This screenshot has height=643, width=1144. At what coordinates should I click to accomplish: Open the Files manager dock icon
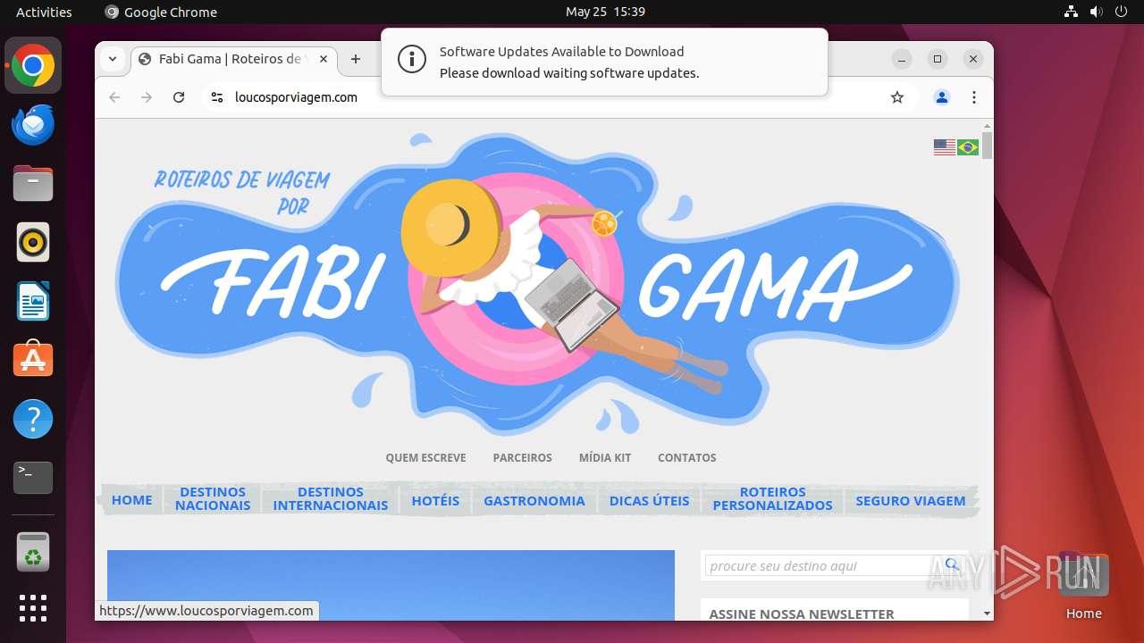pos(33,183)
